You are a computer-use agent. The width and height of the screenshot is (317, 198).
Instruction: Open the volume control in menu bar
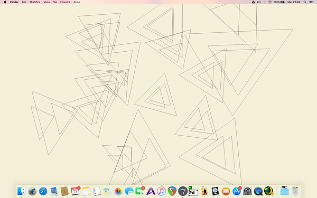point(258,2)
